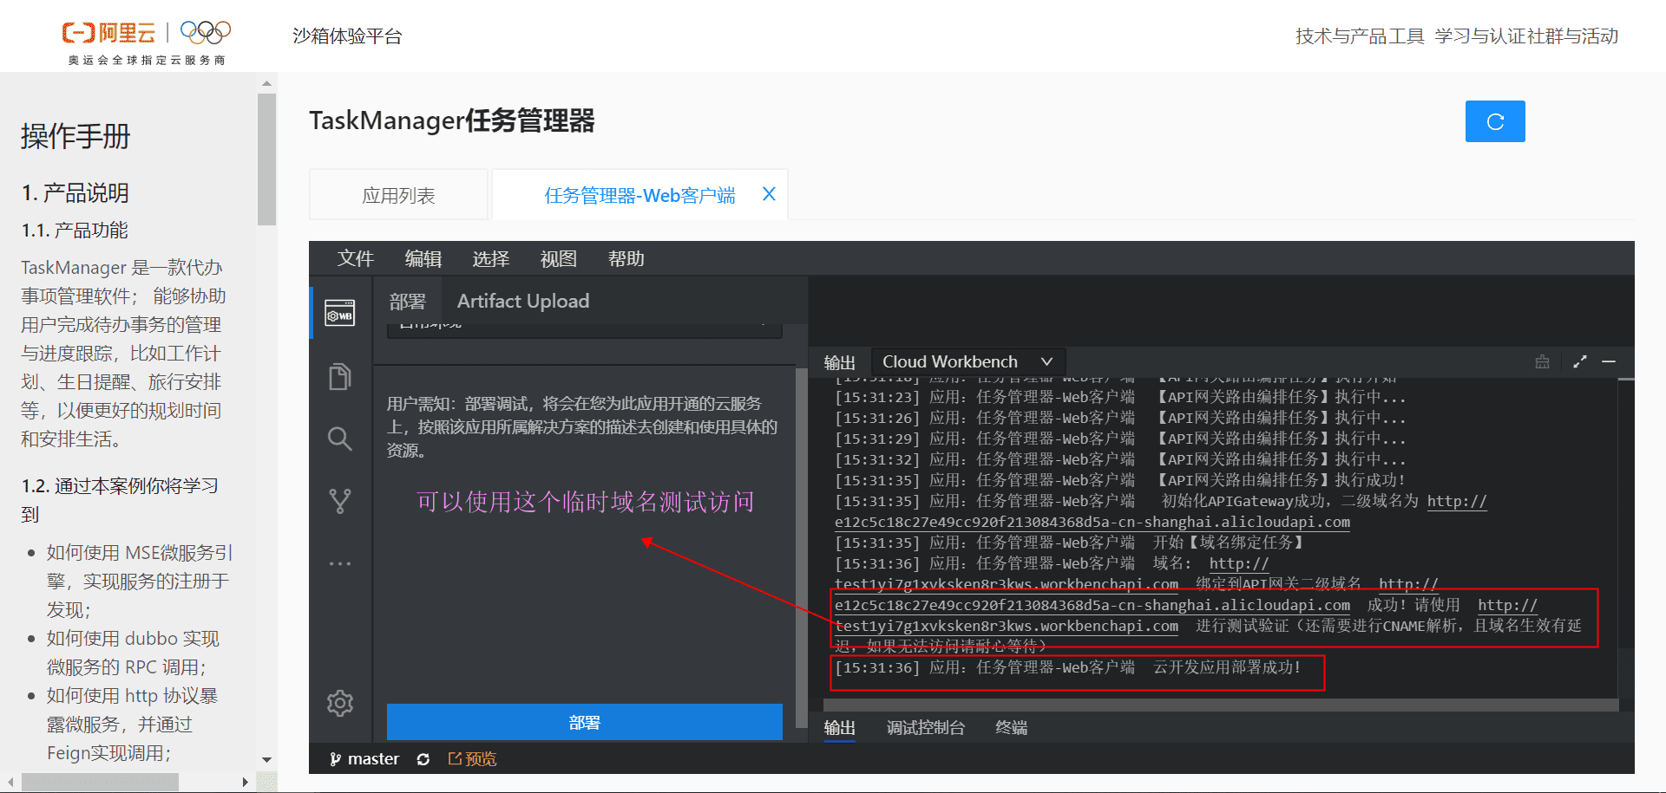Expand the output panel with diagonal arrows icon
The width and height of the screenshot is (1666, 793).
point(1579,361)
